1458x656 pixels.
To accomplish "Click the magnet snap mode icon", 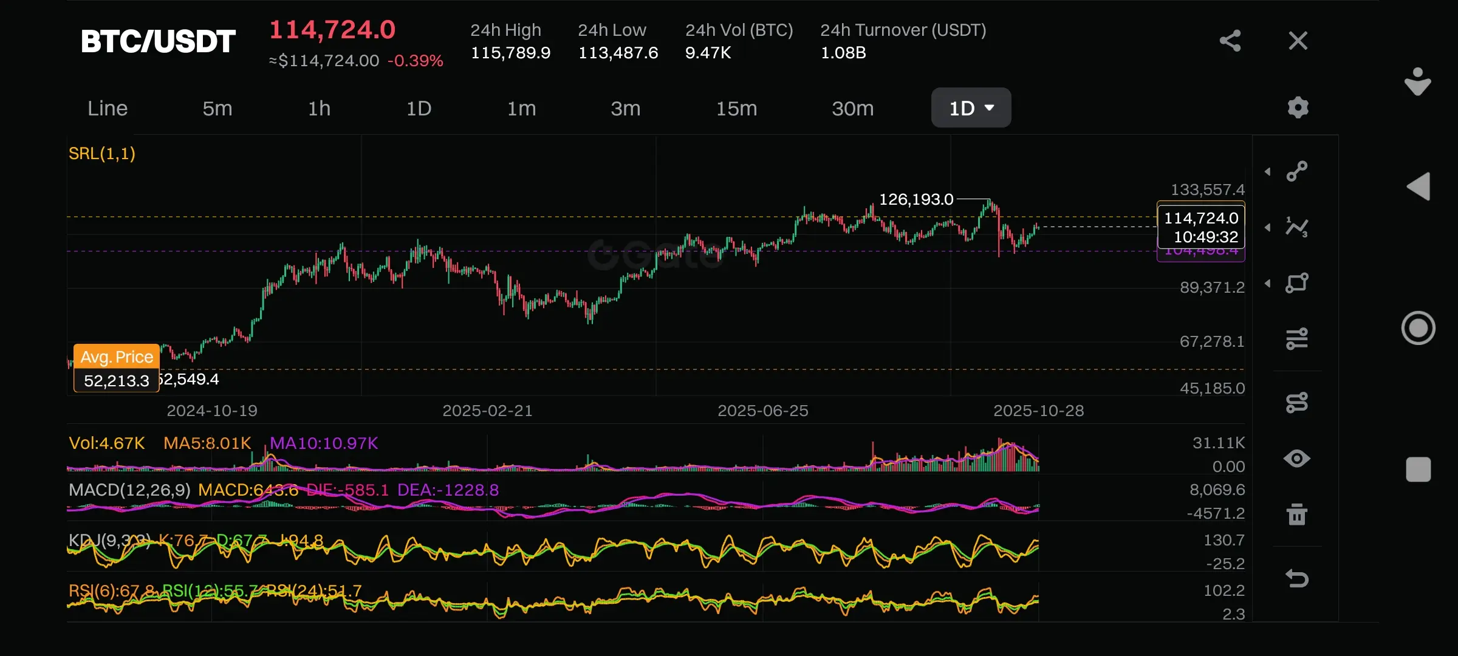I will tap(1297, 402).
